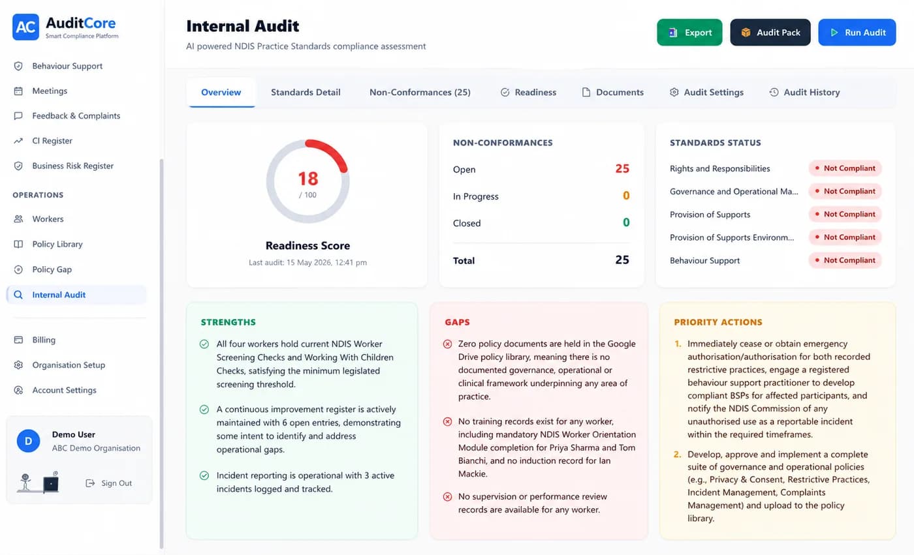Click the spreadsheet icon in Export button

672,33
